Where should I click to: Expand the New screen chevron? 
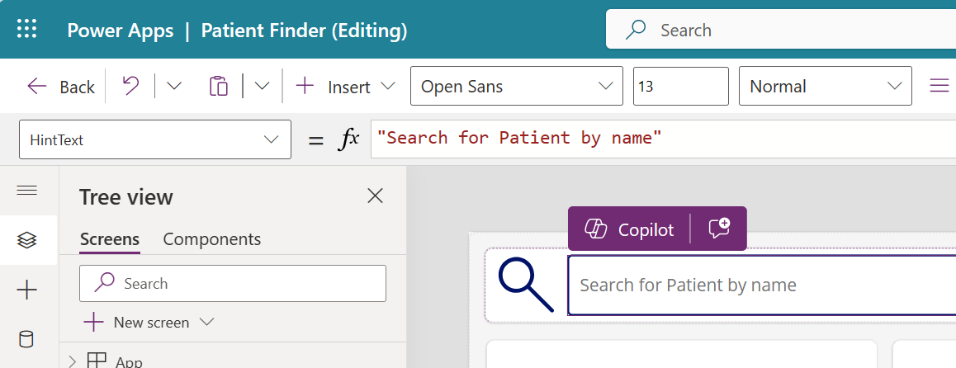tap(206, 322)
